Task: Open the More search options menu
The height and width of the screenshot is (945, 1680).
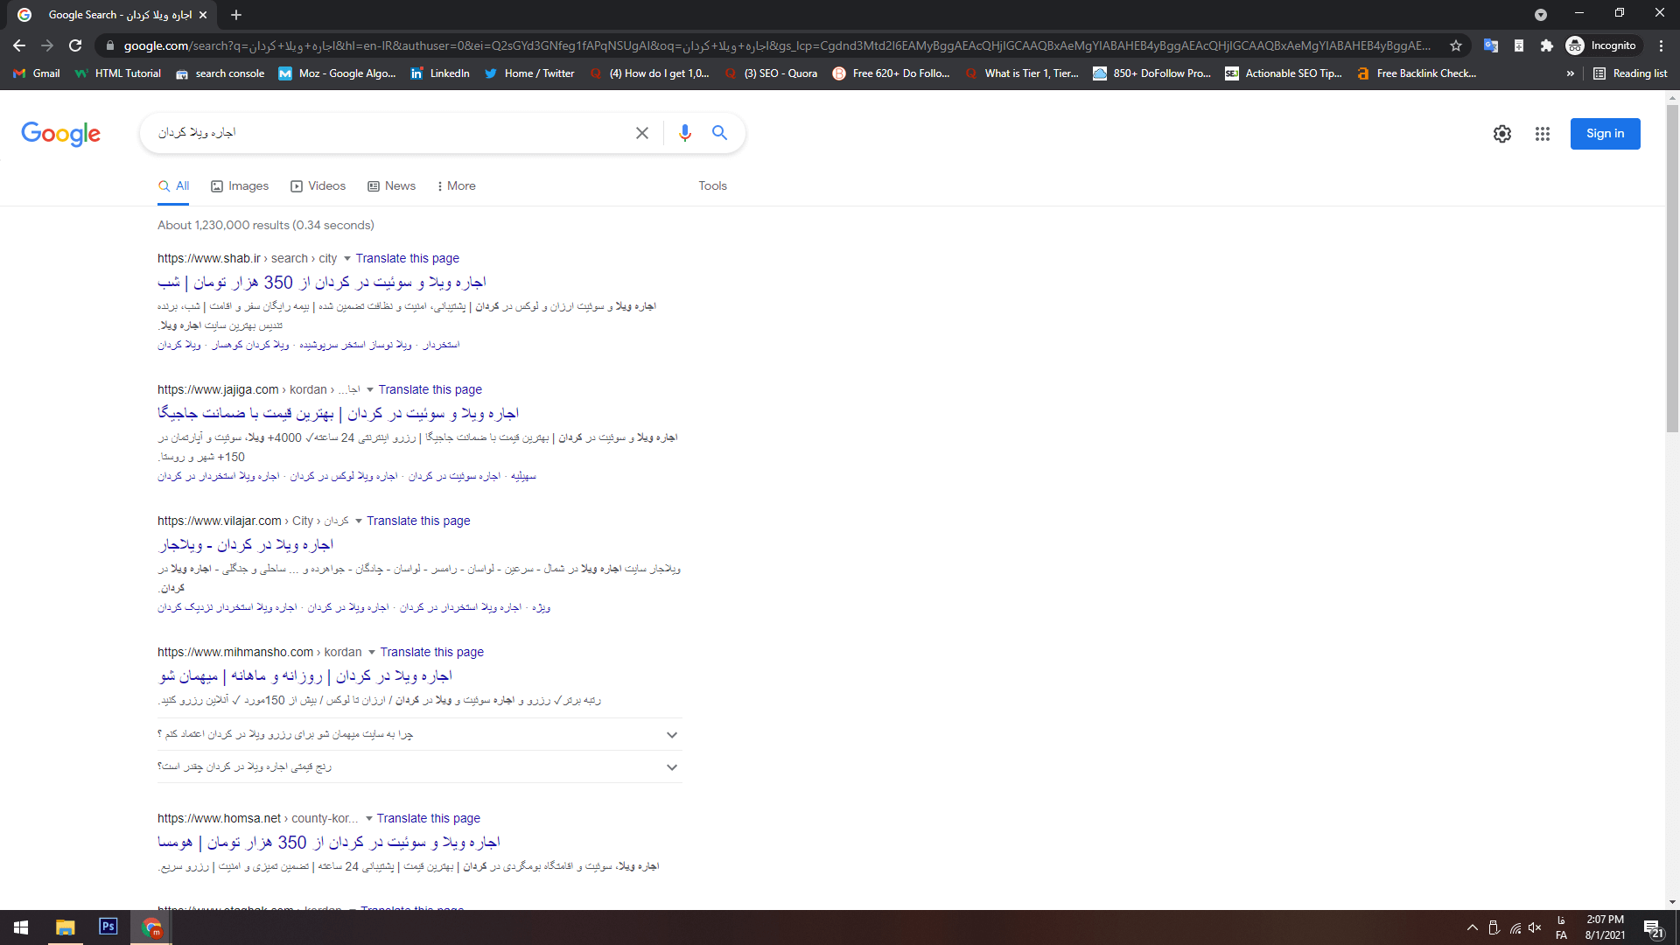Action: (456, 186)
